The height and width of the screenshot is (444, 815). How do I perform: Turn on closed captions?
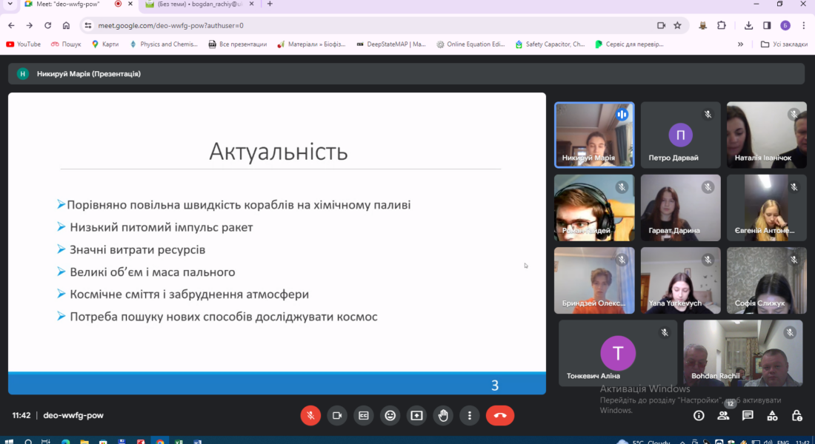tap(363, 415)
